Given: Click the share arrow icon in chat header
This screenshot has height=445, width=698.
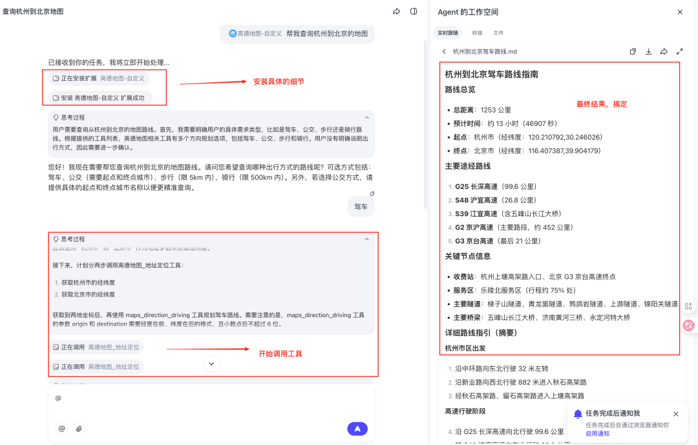Looking at the screenshot, I should coord(396,12).
